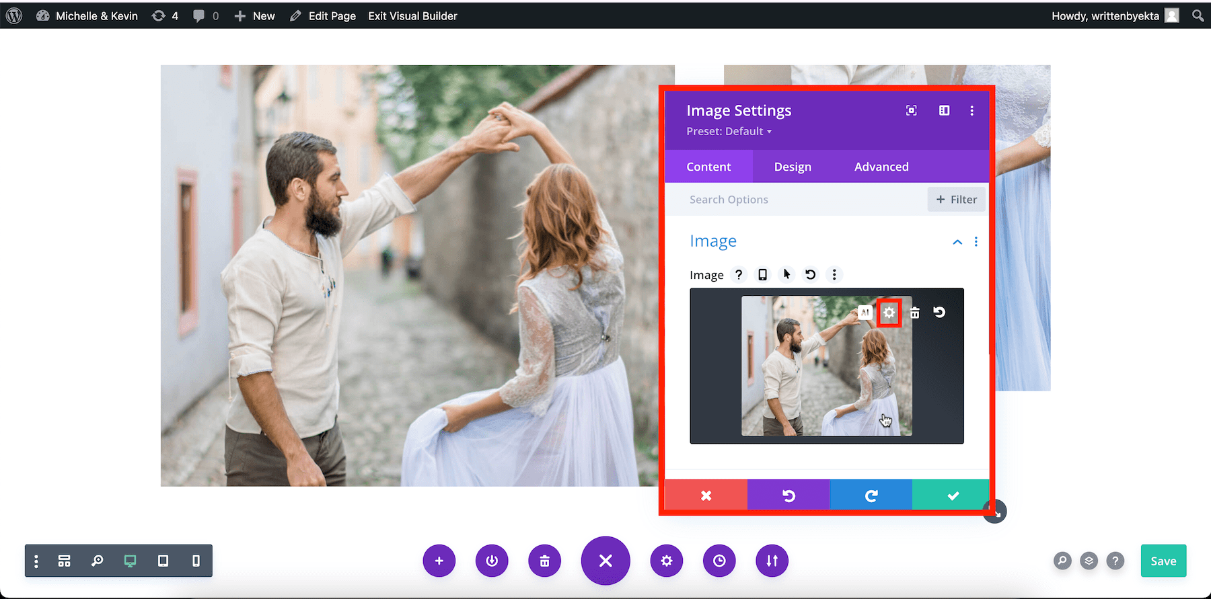Open builder help question mark button

click(1115, 561)
